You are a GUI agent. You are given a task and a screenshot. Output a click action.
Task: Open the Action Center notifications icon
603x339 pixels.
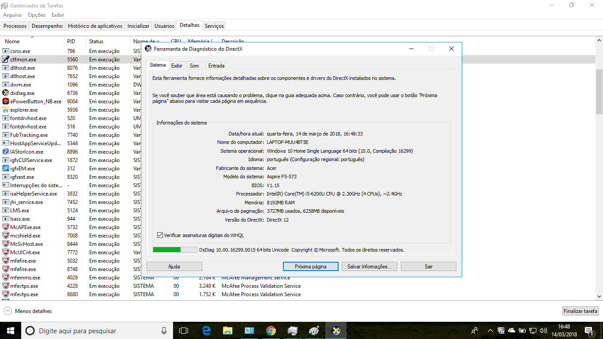point(589,330)
